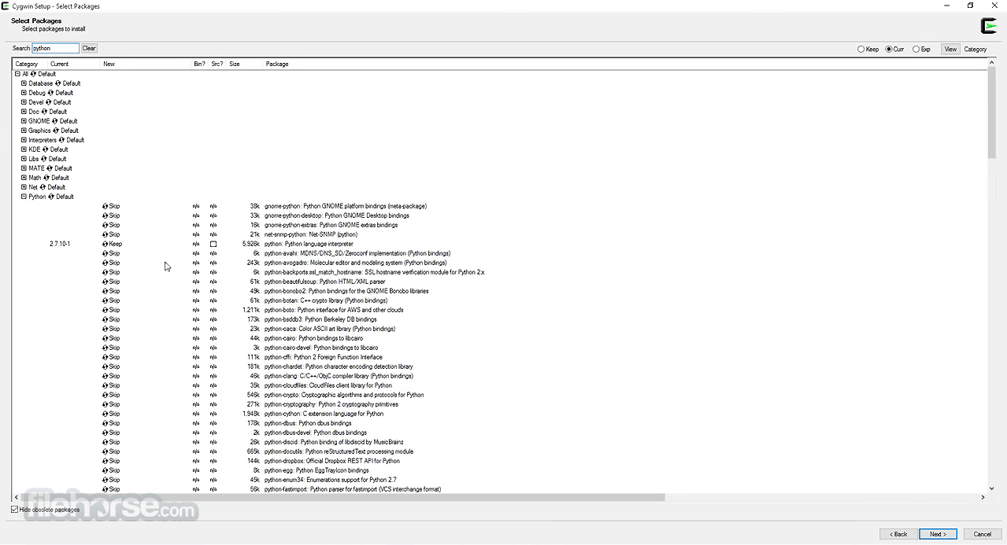Viewport: 1007px width, 545px height.
Task: Expand the Debug category
Action: point(24,93)
